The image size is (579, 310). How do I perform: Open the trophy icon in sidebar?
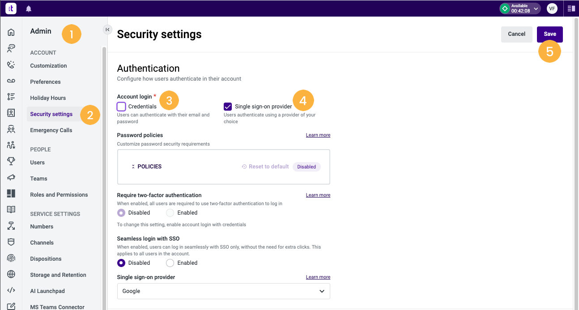11,161
